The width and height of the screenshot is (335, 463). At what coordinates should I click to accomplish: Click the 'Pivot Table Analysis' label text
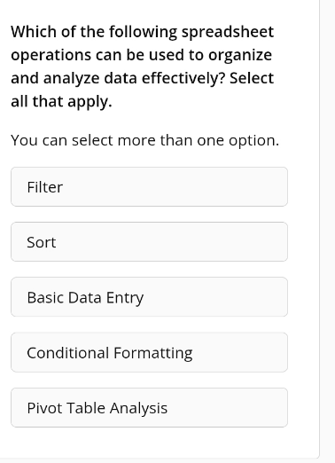(97, 408)
